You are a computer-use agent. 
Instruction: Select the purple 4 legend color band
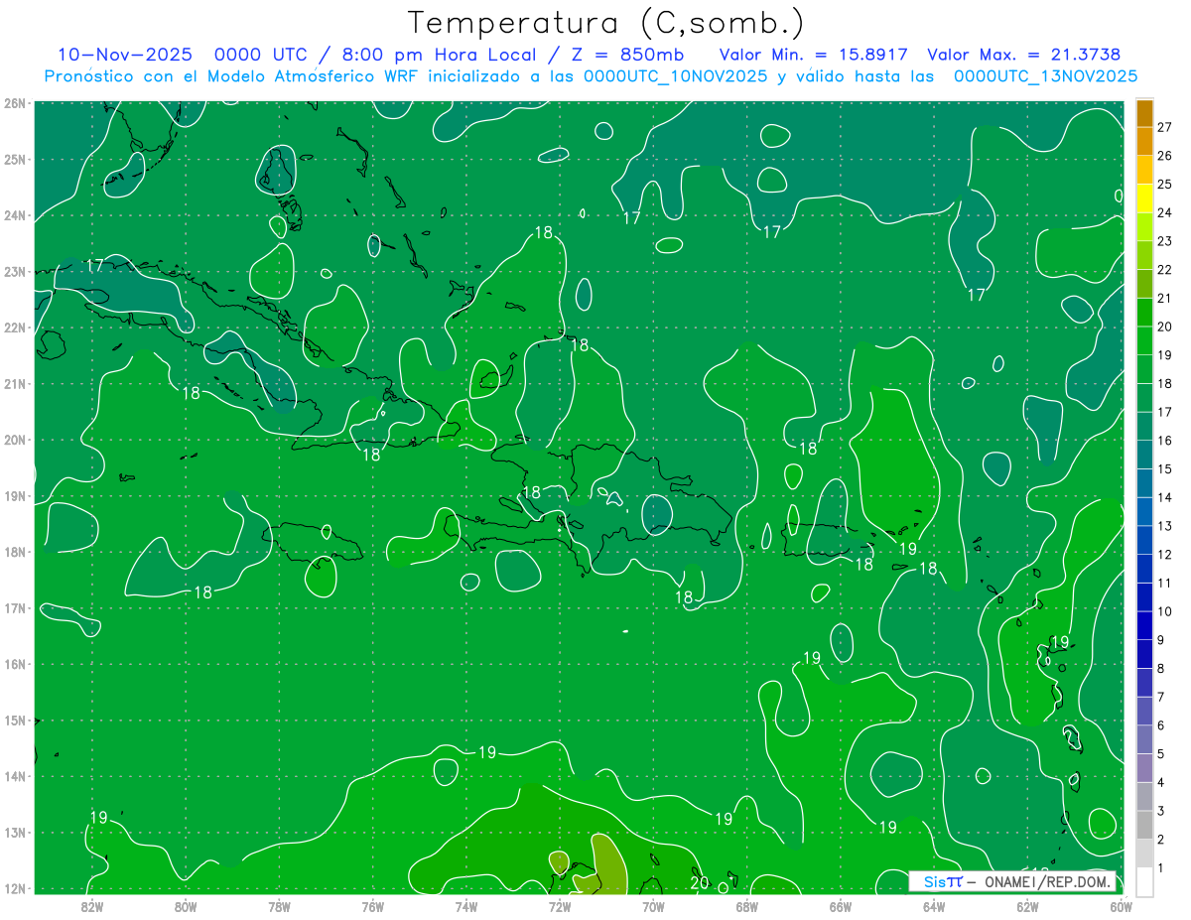1144,767
